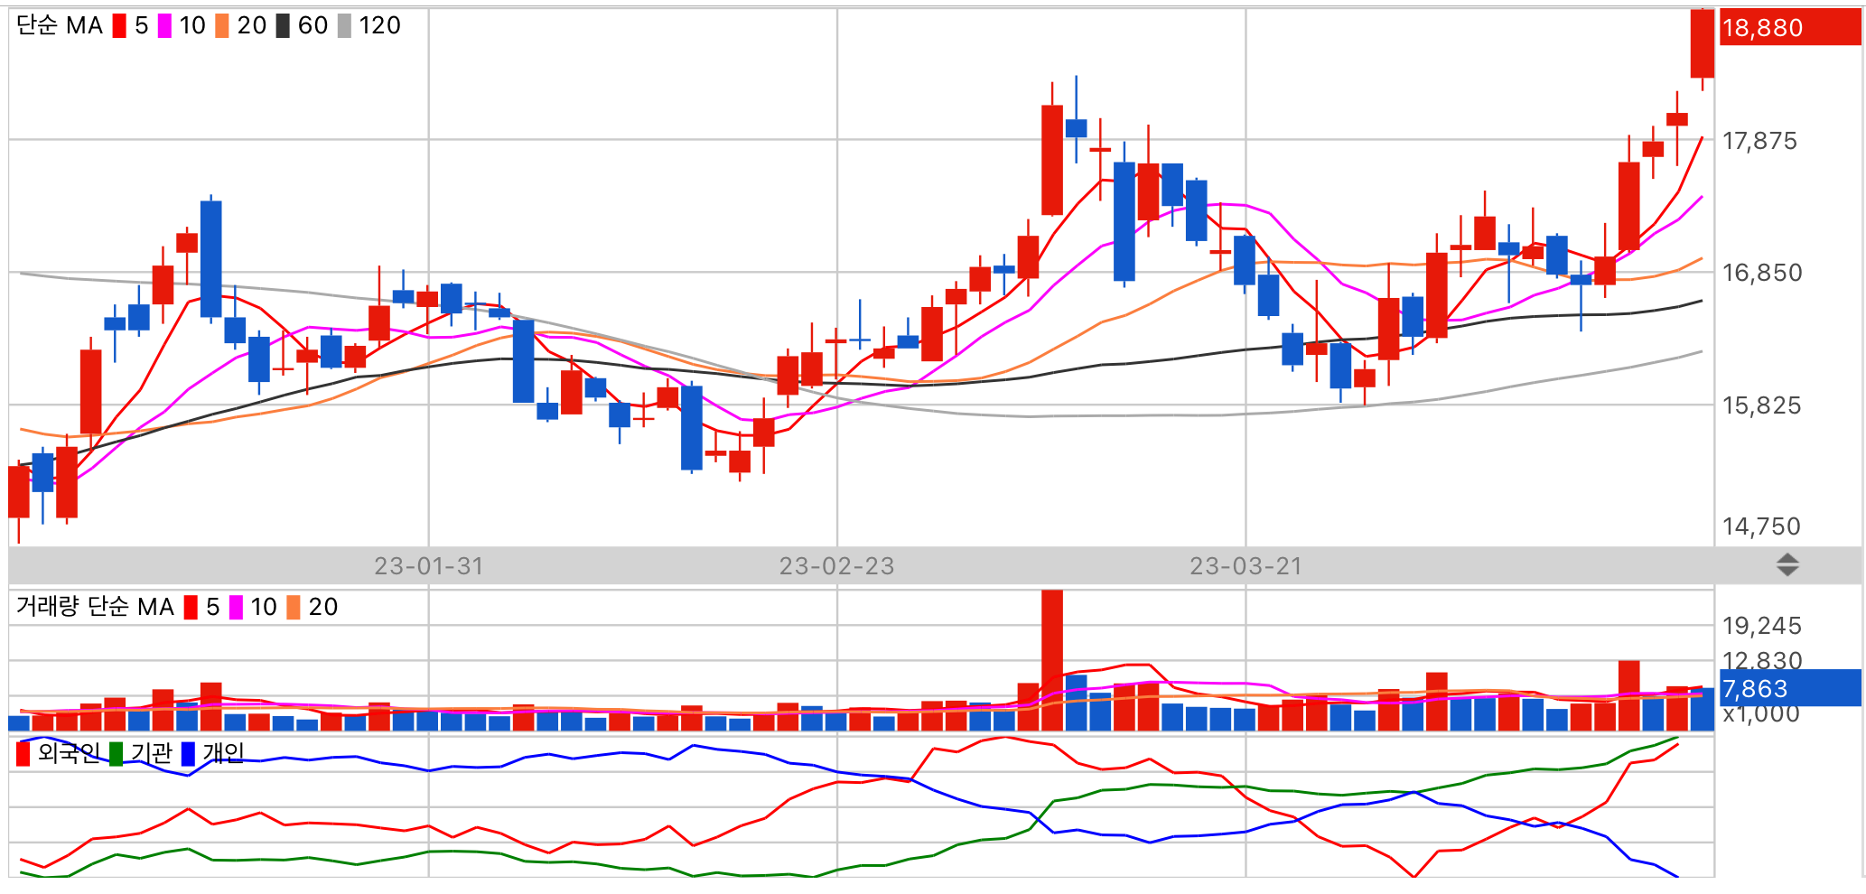Screen dimensions: 1866x894
Task: Click the 15,825 price axis label
Action: pyautogui.click(x=1761, y=405)
